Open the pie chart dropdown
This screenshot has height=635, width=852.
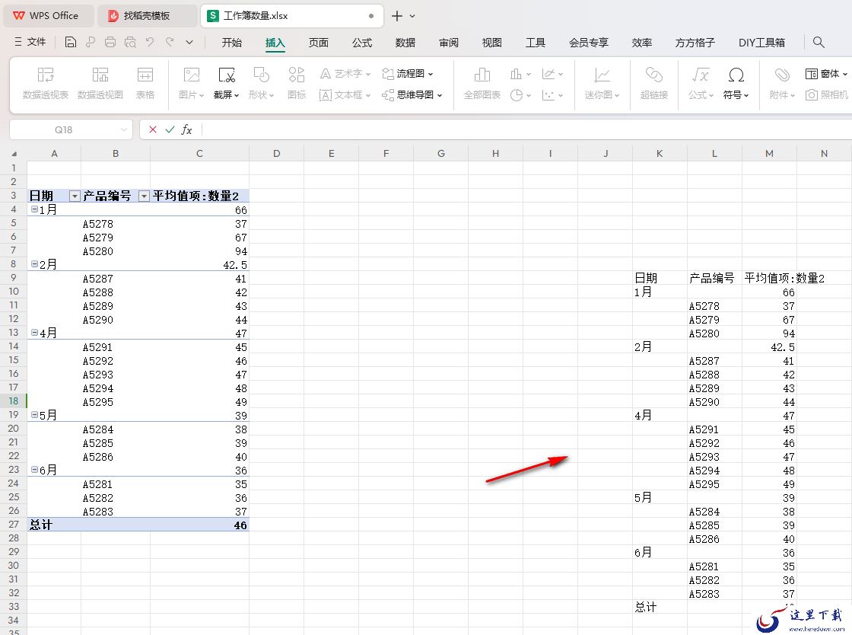click(520, 95)
